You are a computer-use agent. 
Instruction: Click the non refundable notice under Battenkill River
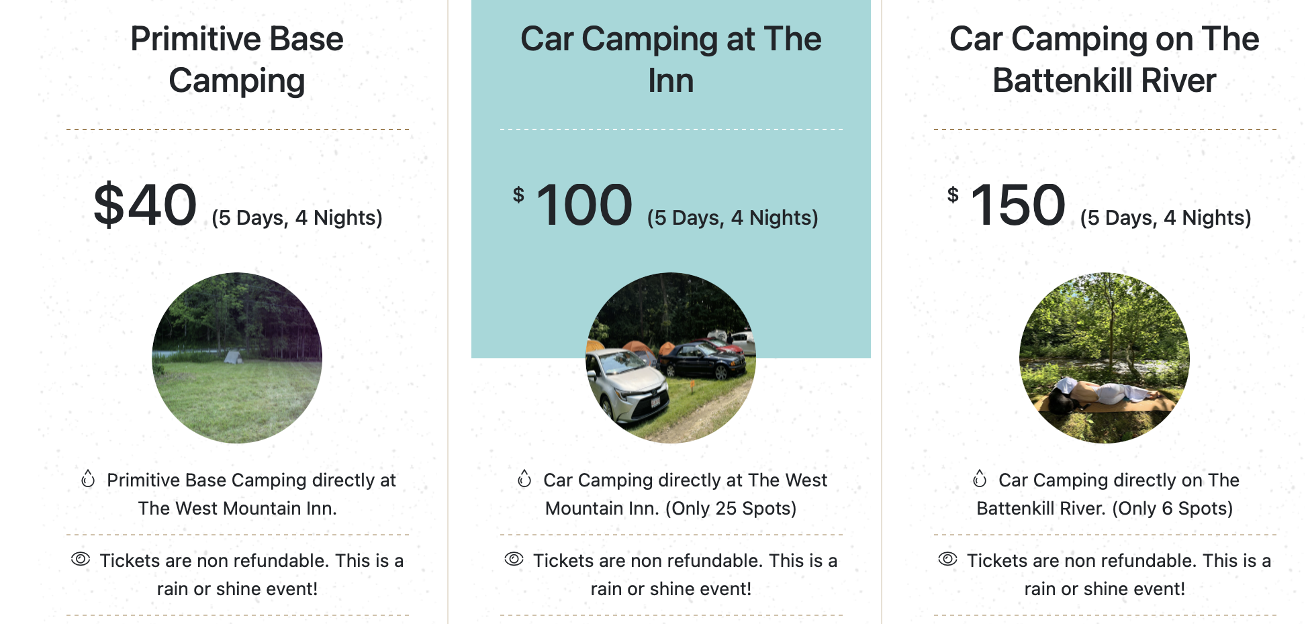(1105, 574)
